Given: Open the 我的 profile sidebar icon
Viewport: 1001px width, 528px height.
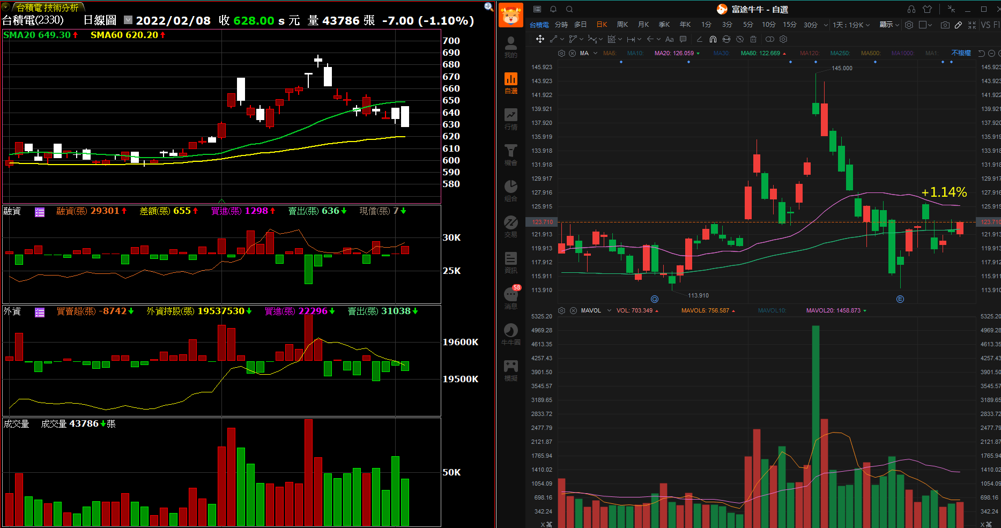Looking at the screenshot, I should tap(511, 47).
